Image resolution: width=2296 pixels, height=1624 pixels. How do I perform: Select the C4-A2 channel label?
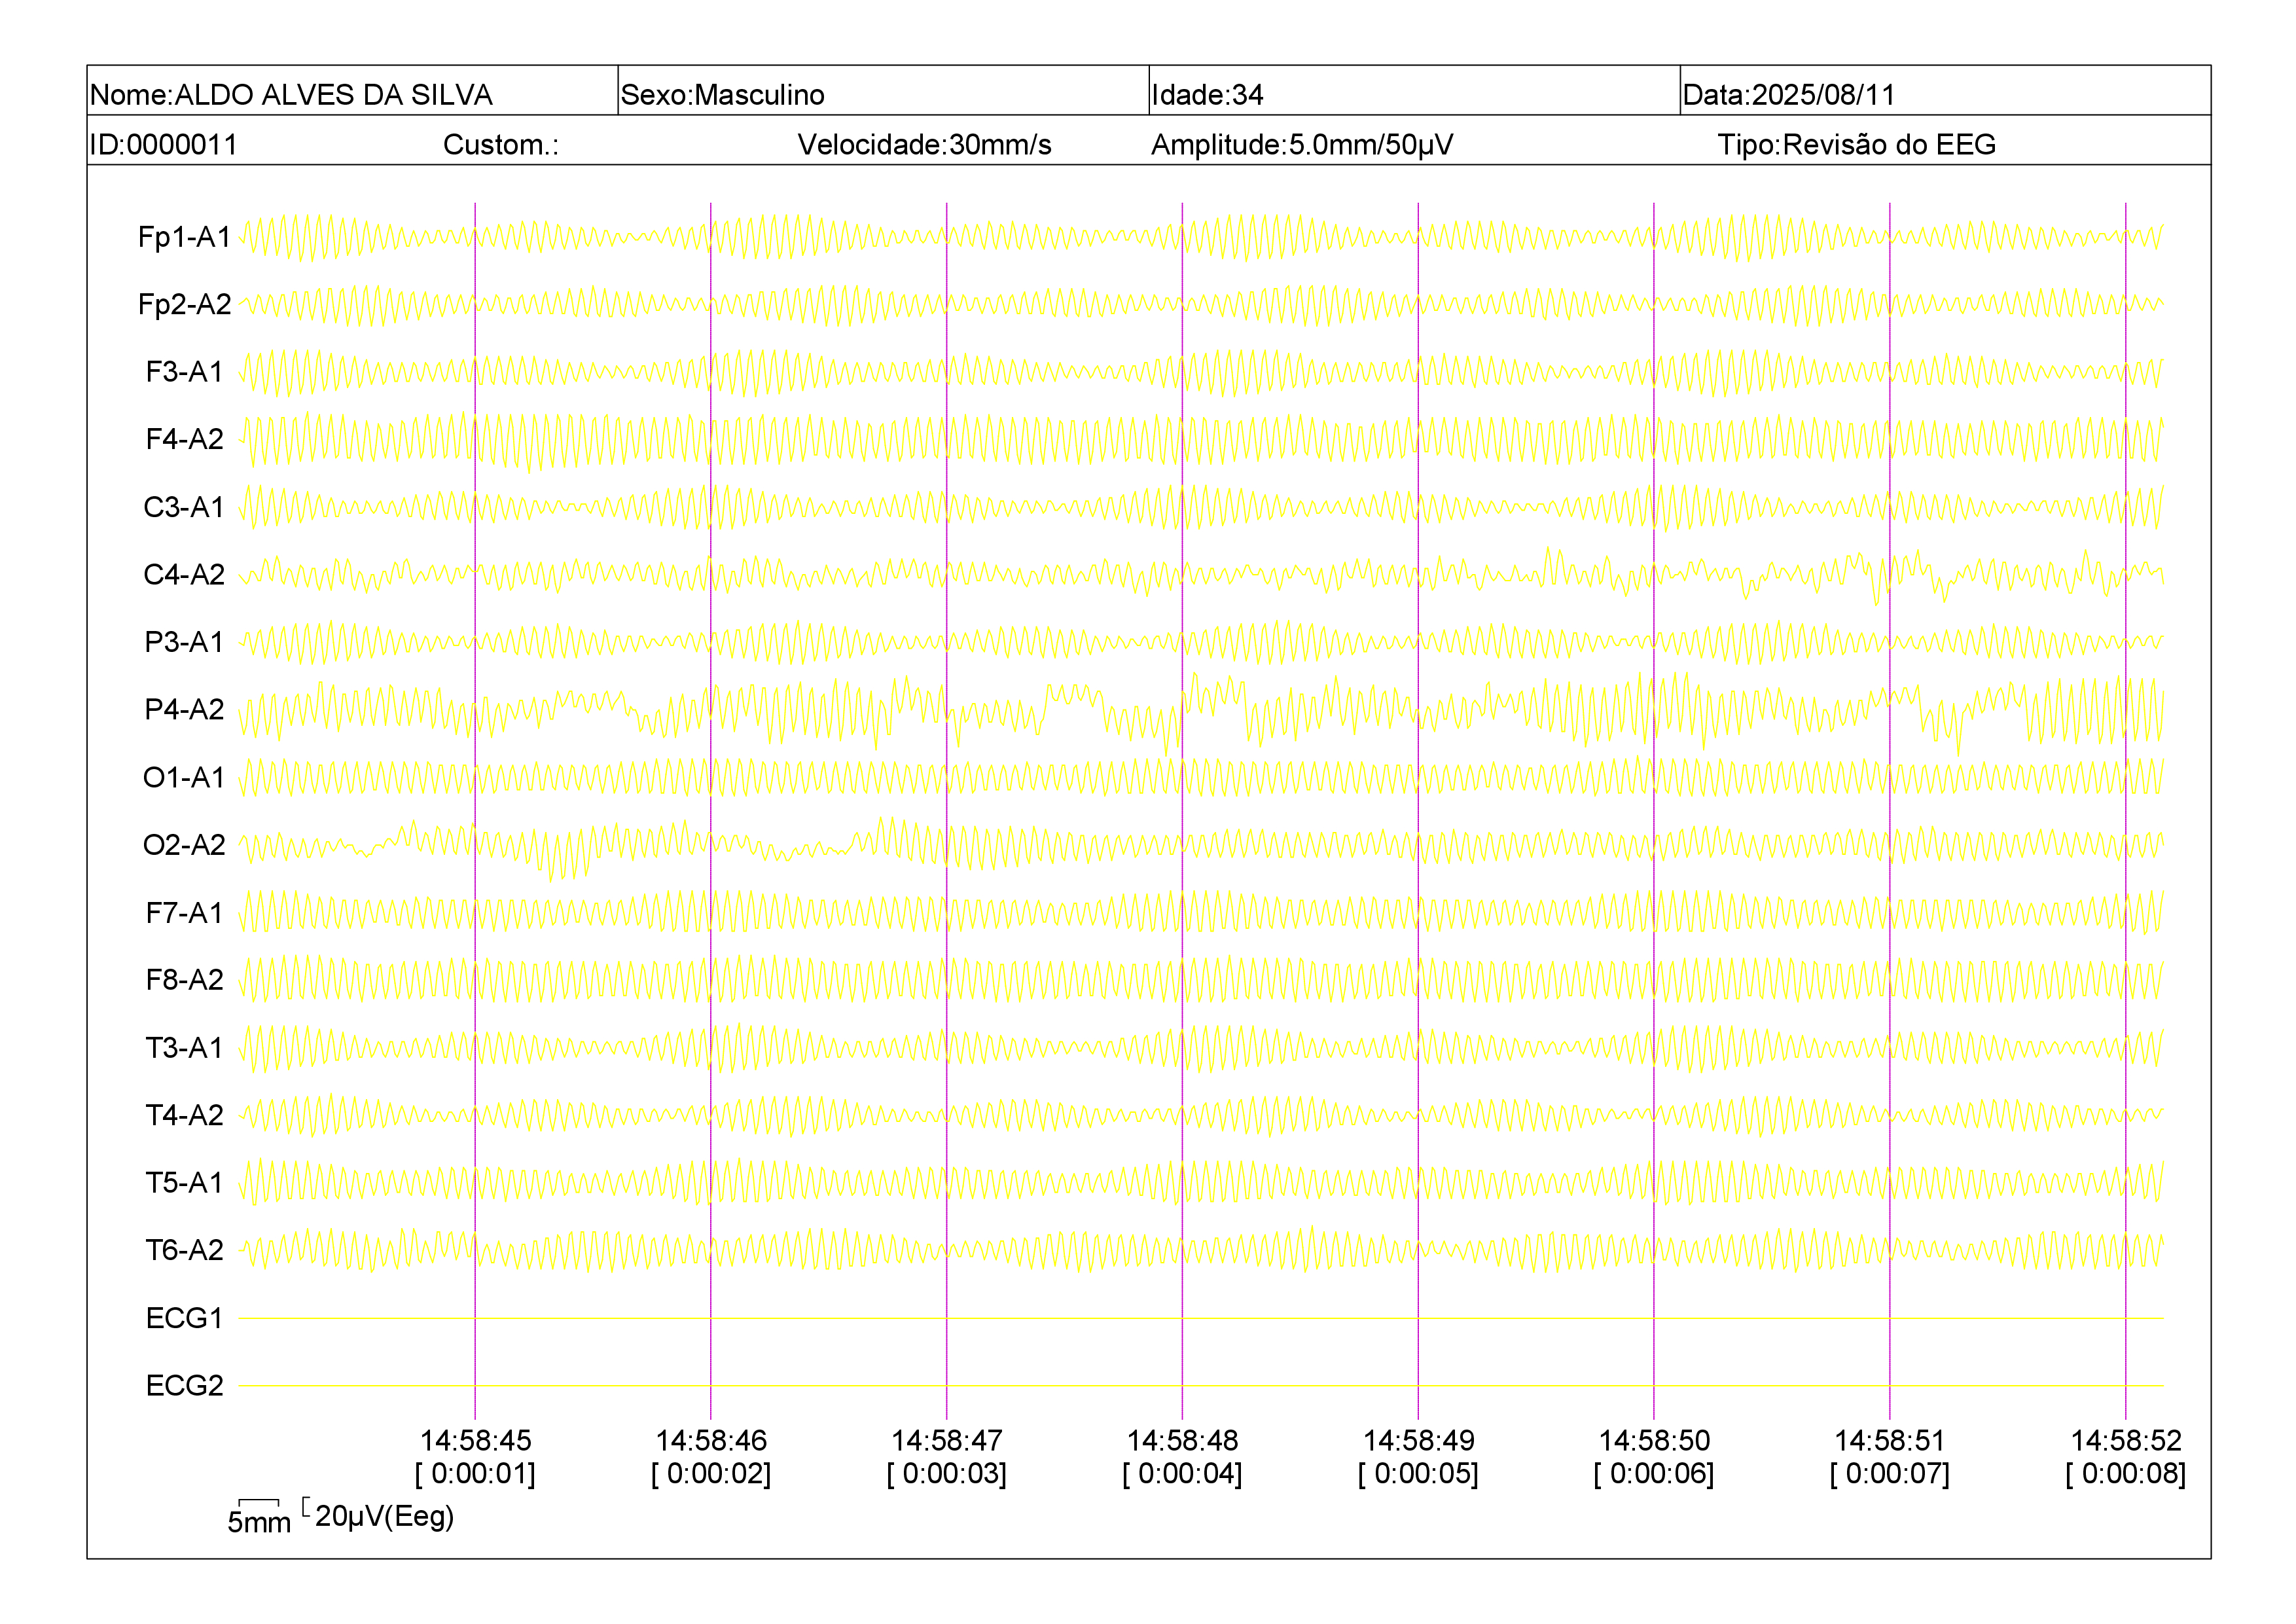pos(184,574)
